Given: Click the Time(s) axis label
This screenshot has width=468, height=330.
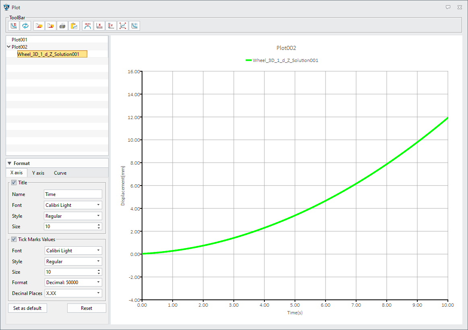Looking at the screenshot, I should point(295,313).
